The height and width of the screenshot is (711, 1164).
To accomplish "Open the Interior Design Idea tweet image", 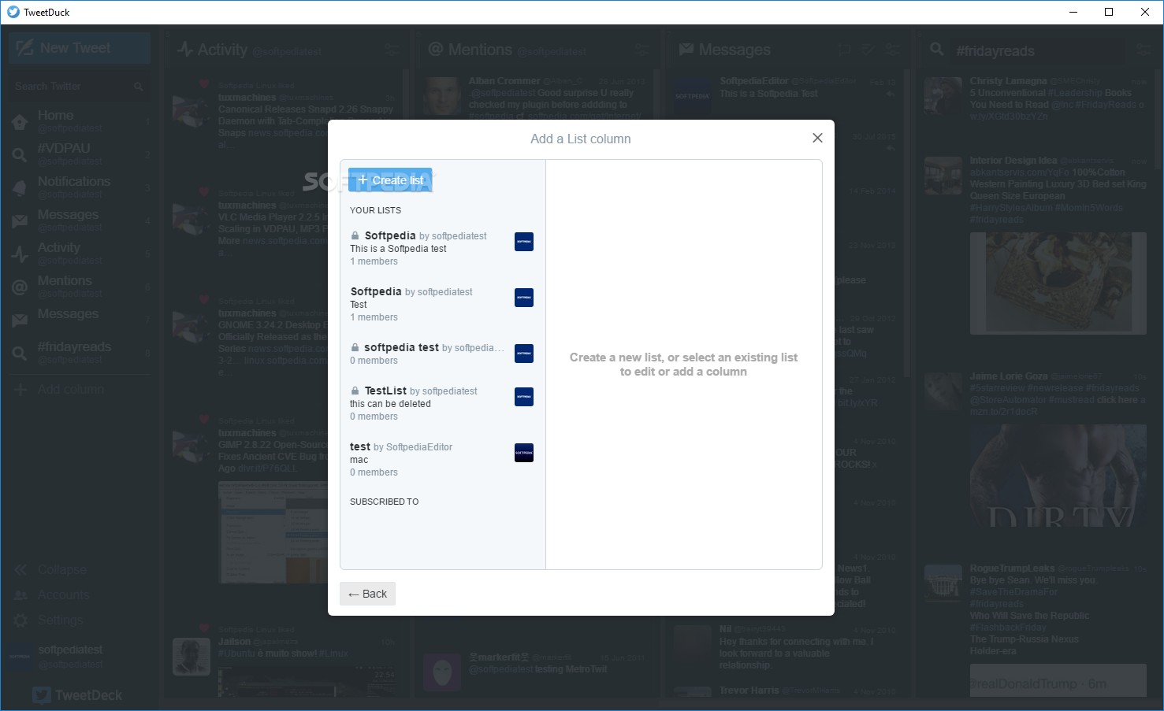I will point(1058,283).
